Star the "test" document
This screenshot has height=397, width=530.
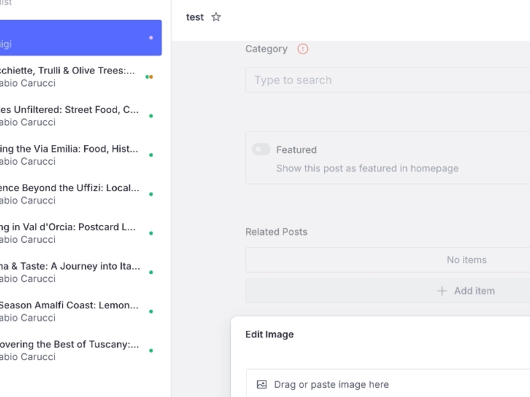coord(216,17)
